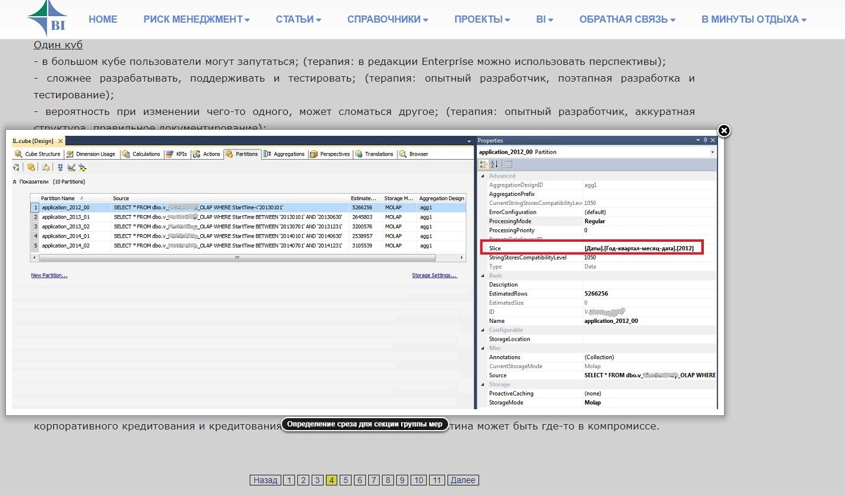Collapse the Misc properties category
Image resolution: width=845 pixels, height=495 pixels.
click(483, 348)
